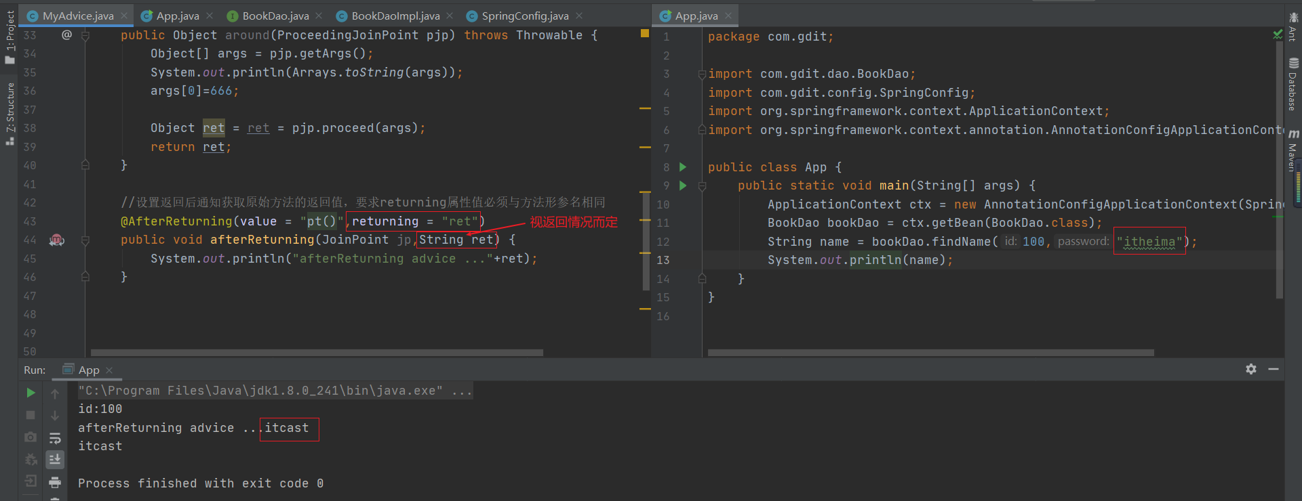Click fold end marker on line 40
Image resolution: width=1302 pixels, height=501 pixels.
point(85,165)
